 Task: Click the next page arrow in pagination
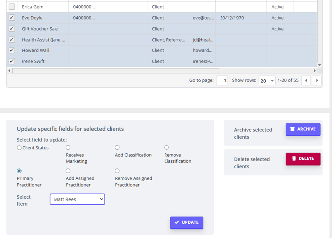317,80
